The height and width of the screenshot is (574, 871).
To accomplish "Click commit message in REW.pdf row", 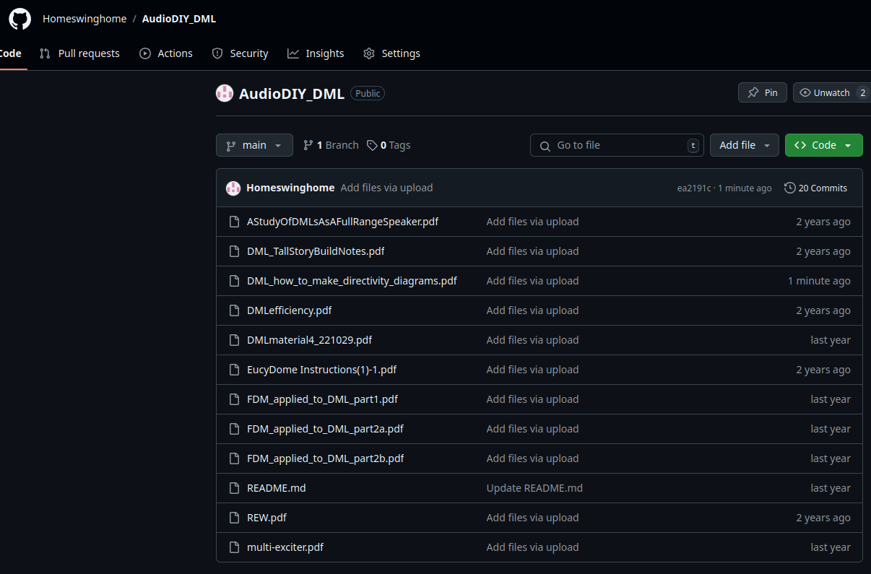I will tap(532, 518).
